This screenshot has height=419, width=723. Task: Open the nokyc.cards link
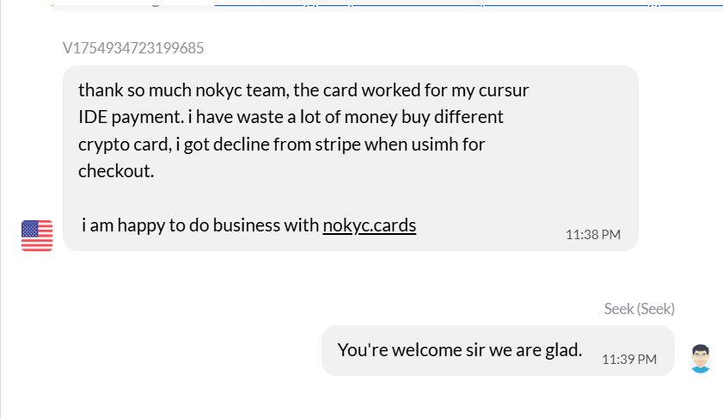pos(370,225)
